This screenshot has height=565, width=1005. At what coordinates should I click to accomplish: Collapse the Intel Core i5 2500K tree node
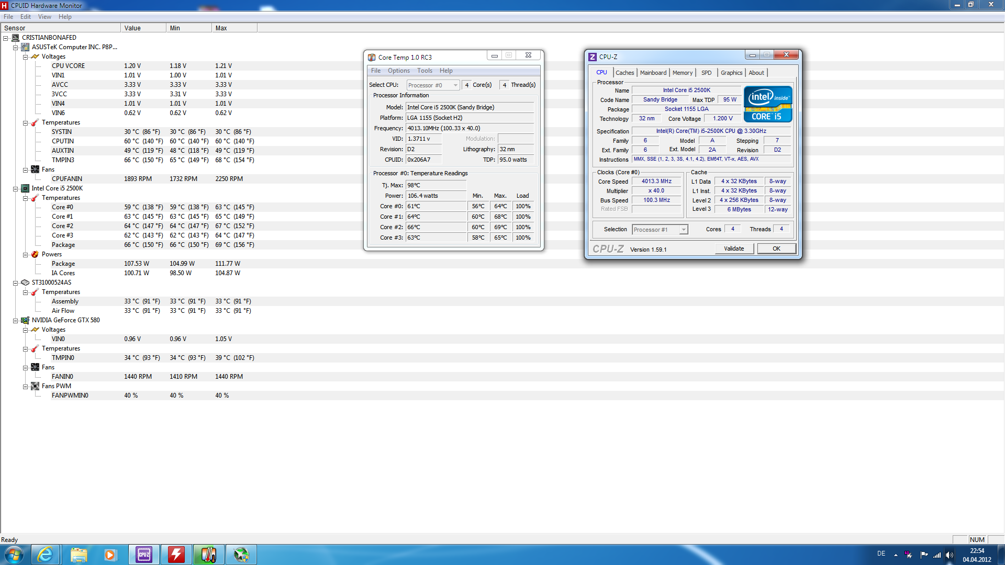click(16, 189)
